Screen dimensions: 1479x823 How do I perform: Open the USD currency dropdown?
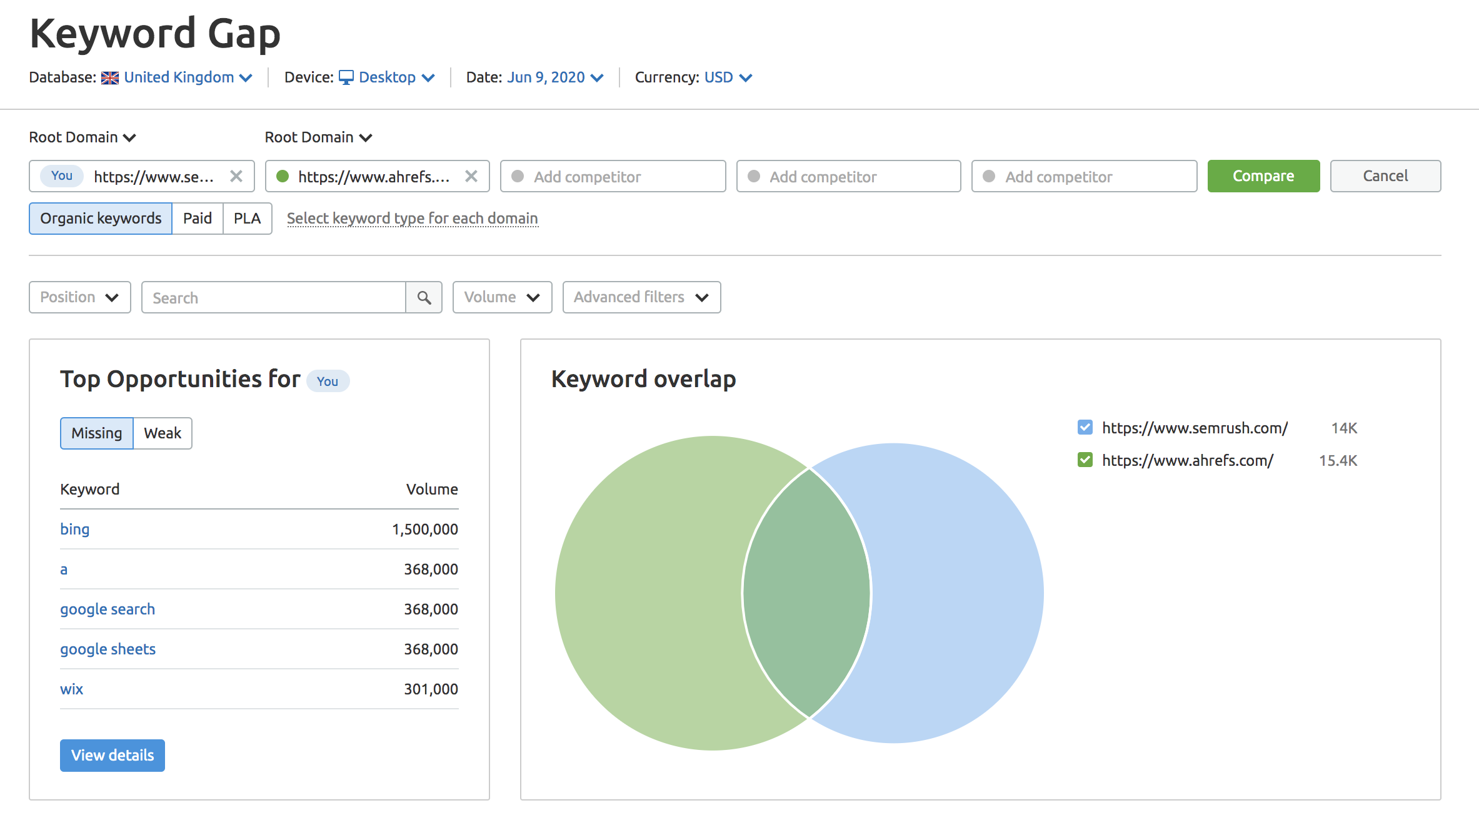pos(728,77)
